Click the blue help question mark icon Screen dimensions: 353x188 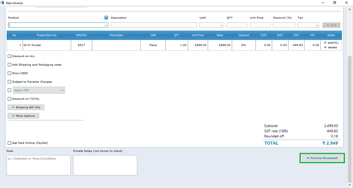tap(106, 18)
